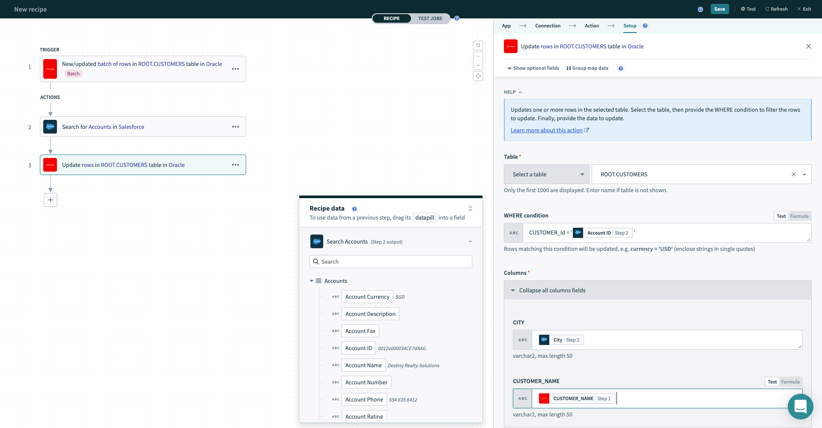Fit recipe to screen using the pan icon
The width and height of the screenshot is (822, 428).
[478, 76]
